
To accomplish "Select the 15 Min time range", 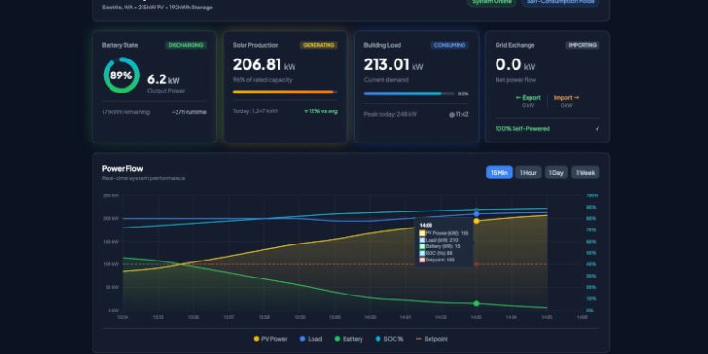I will [499, 173].
